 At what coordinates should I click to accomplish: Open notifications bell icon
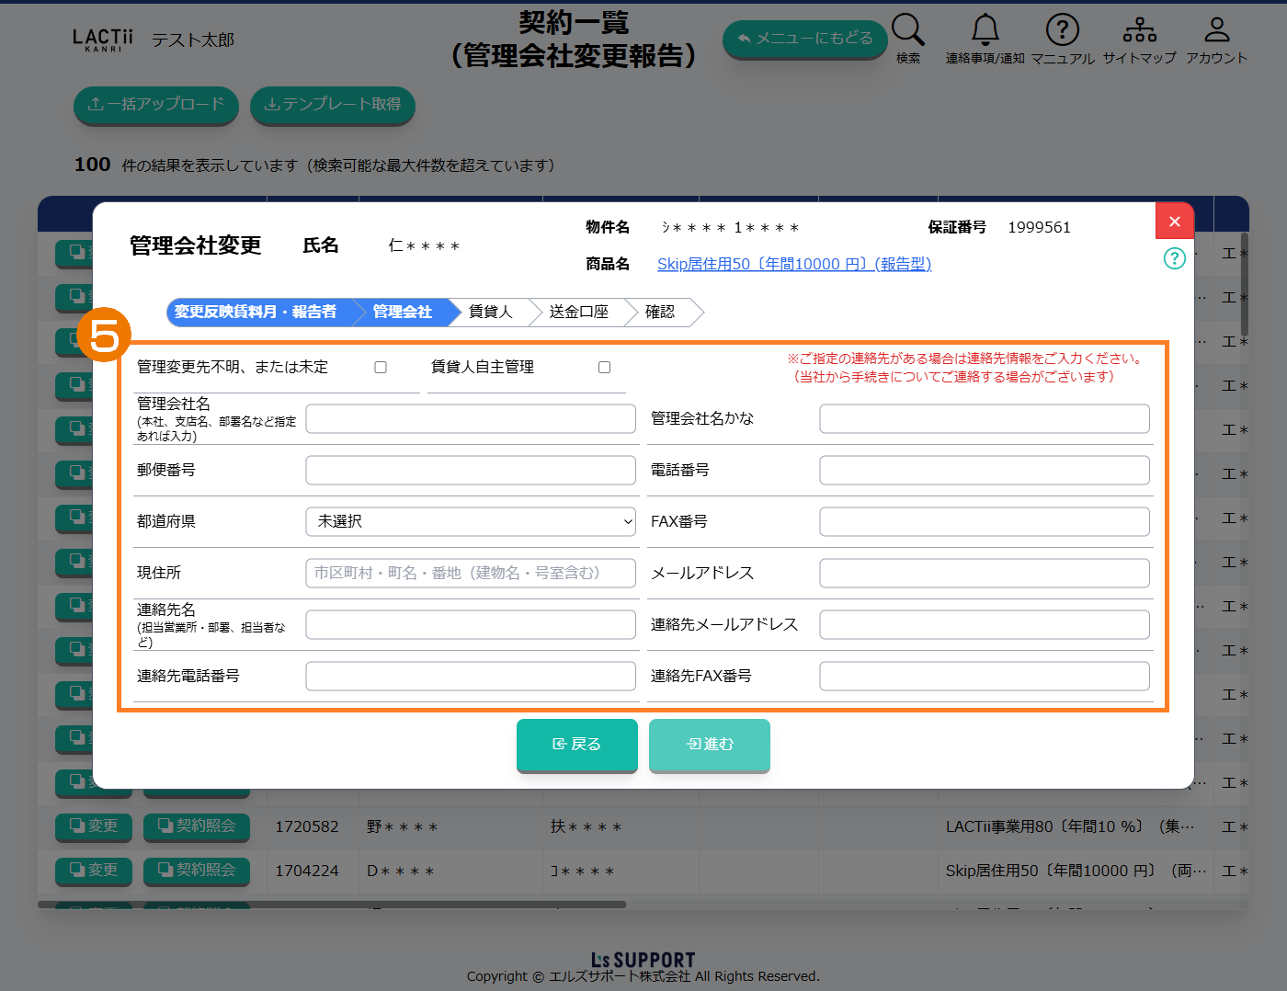985,31
